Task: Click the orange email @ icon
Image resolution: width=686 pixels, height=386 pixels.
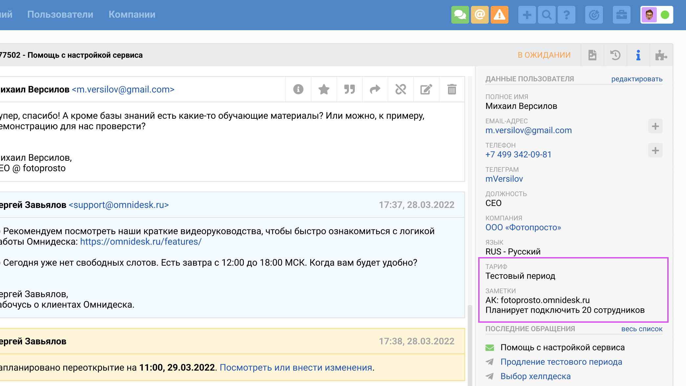Action: coord(480,15)
